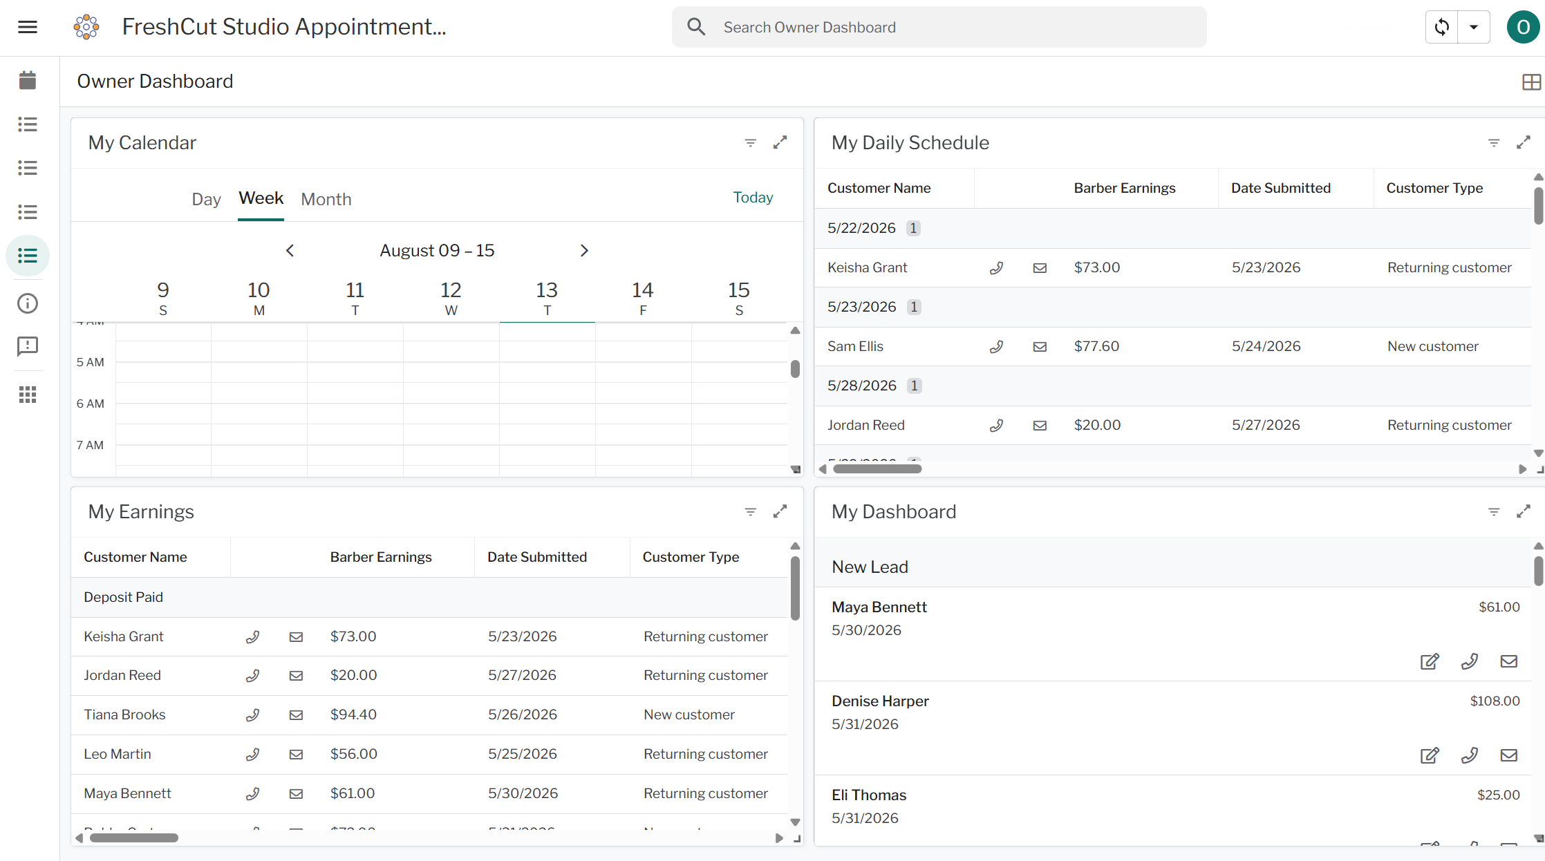Select day 13 Thursday in calendar
This screenshot has width=1545, height=861.
click(x=547, y=299)
